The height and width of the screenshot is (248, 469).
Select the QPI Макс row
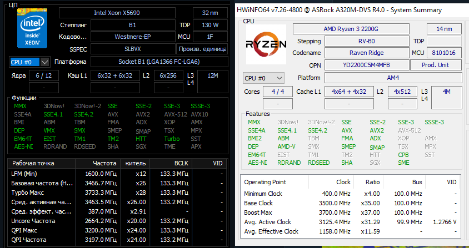(x=117, y=230)
